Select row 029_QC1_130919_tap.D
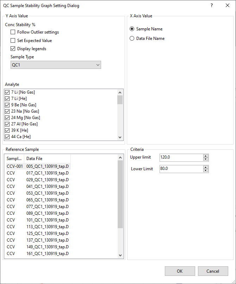This screenshot has height=284, width=236. [38, 180]
